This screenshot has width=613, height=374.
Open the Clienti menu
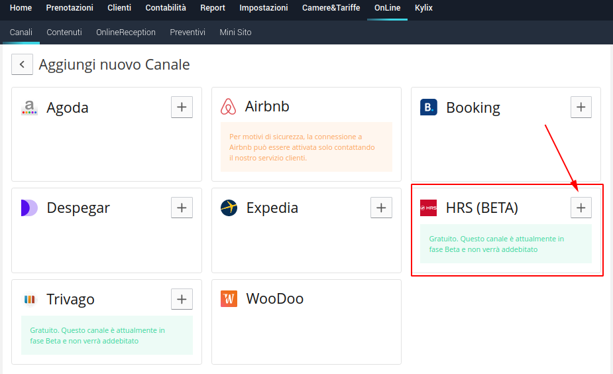tap(119, 8)
